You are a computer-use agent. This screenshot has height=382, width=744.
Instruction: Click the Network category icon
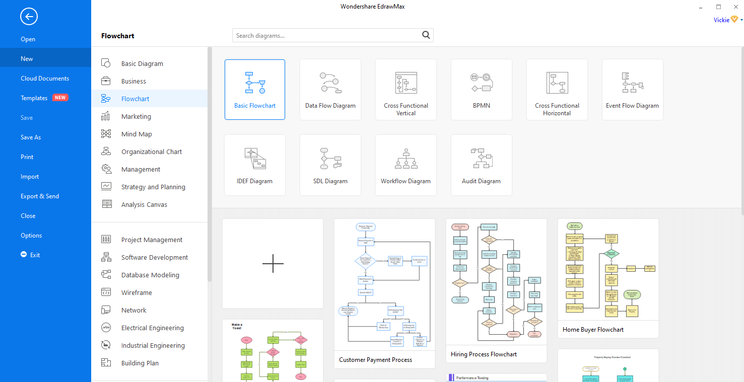coord(106,310)
